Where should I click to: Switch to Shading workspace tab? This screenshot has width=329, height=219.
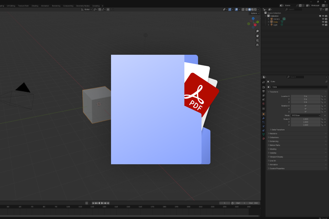[x=35, y=6]
